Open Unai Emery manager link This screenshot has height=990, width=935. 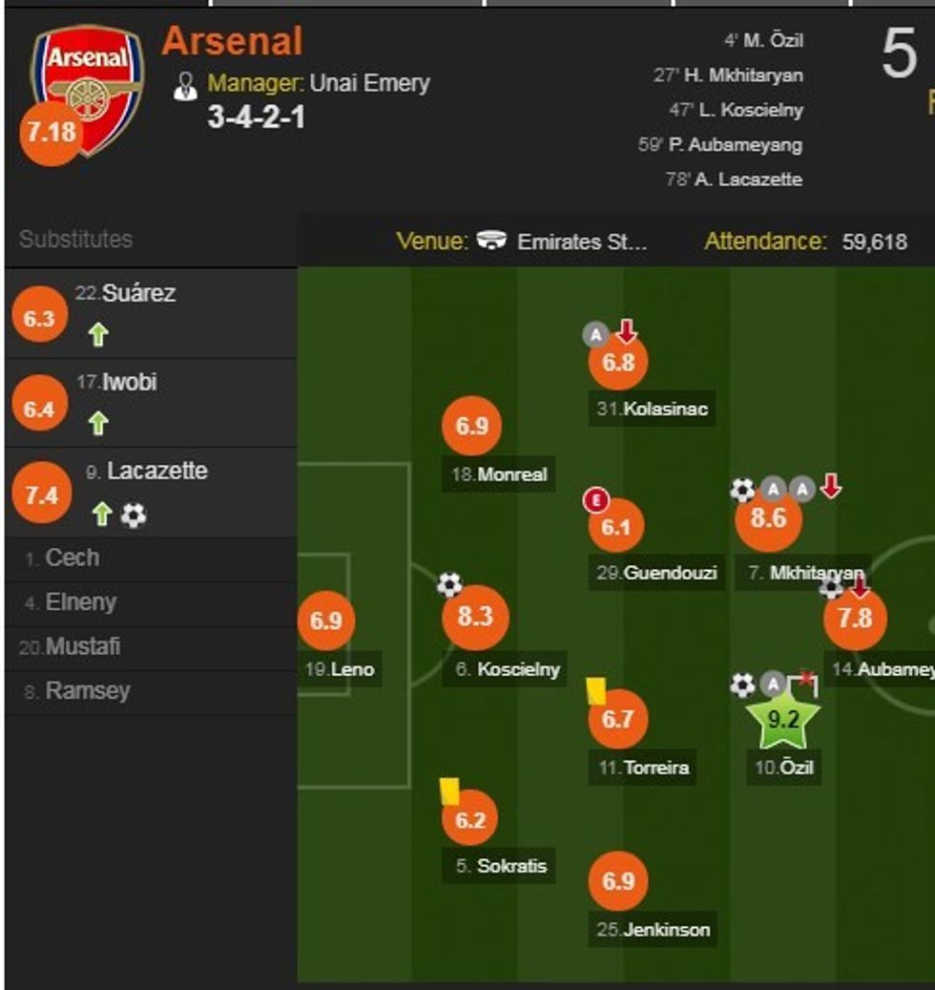[369, 83]
